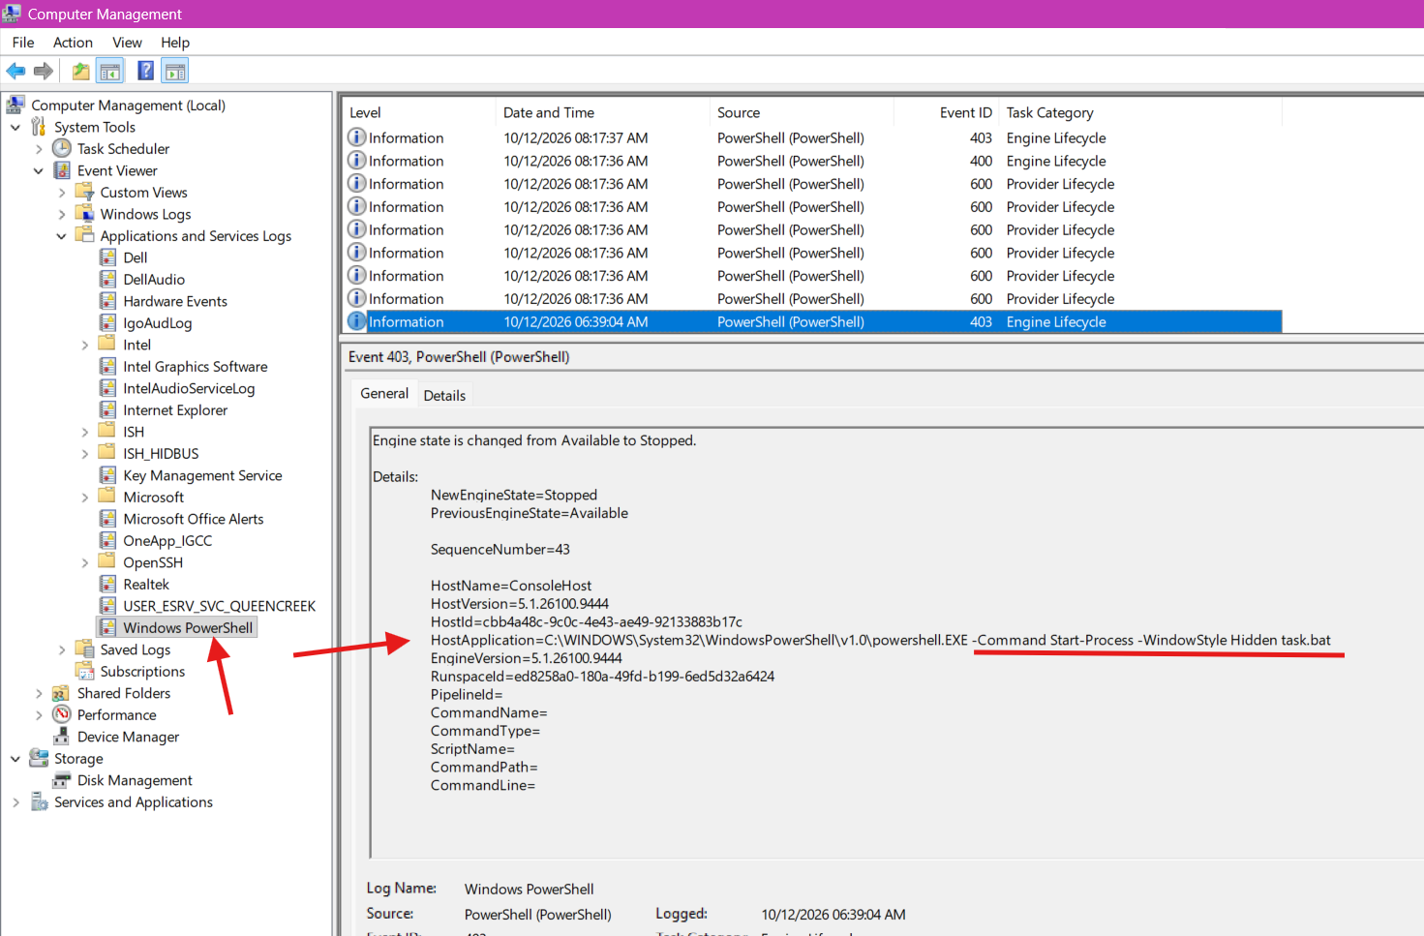1424x936 pixels.
Task: Sort by the Level column header
Action: click(419, 112)
